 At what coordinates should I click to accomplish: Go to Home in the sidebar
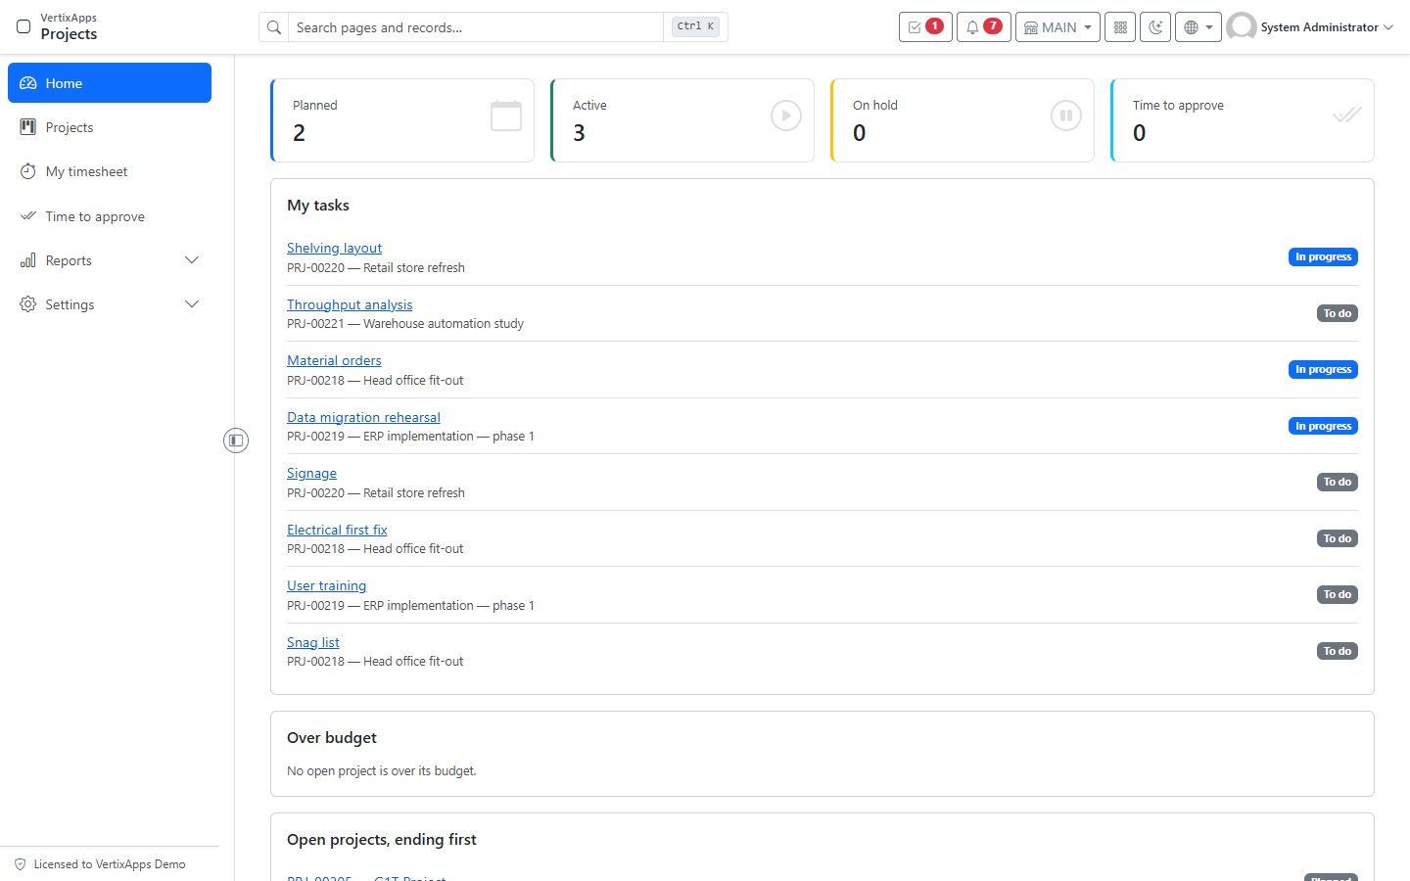click(110, 83)
